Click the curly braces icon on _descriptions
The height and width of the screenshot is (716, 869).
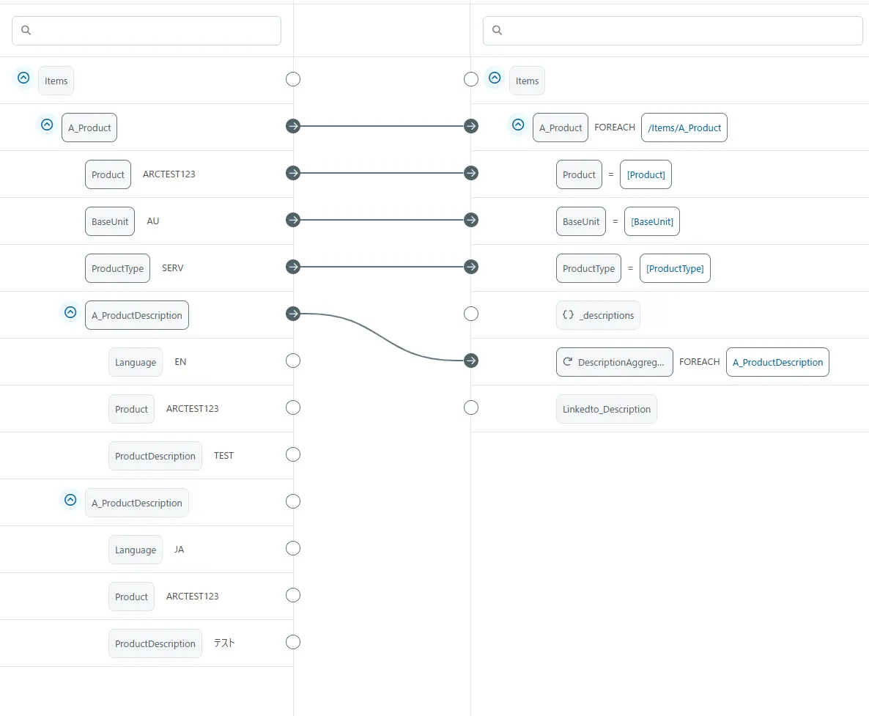(568, 315)
